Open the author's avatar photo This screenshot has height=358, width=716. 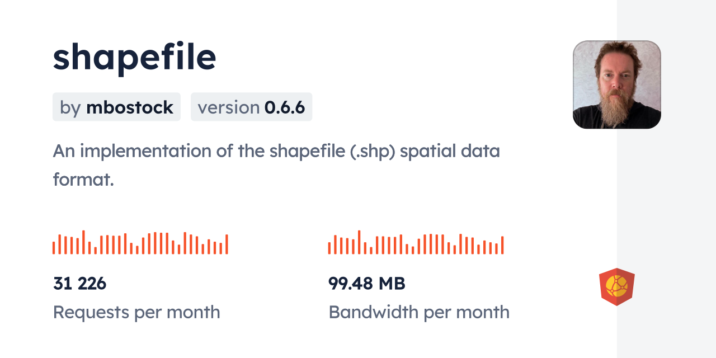[x=616, y=84]
